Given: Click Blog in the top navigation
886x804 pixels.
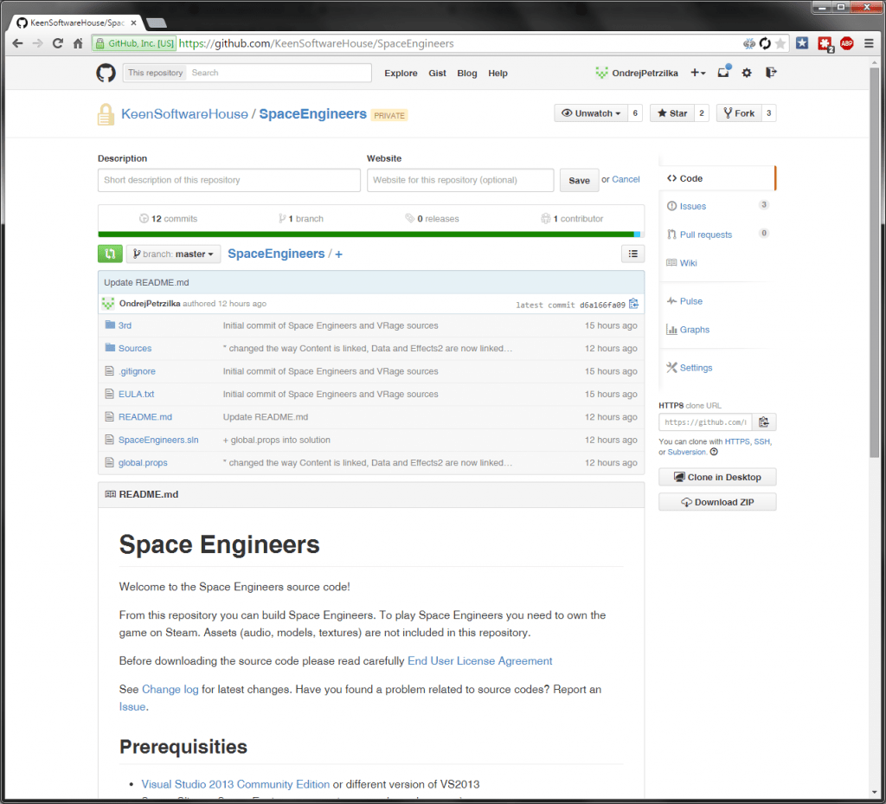Looking at the screenshot, I should point(467,74).
